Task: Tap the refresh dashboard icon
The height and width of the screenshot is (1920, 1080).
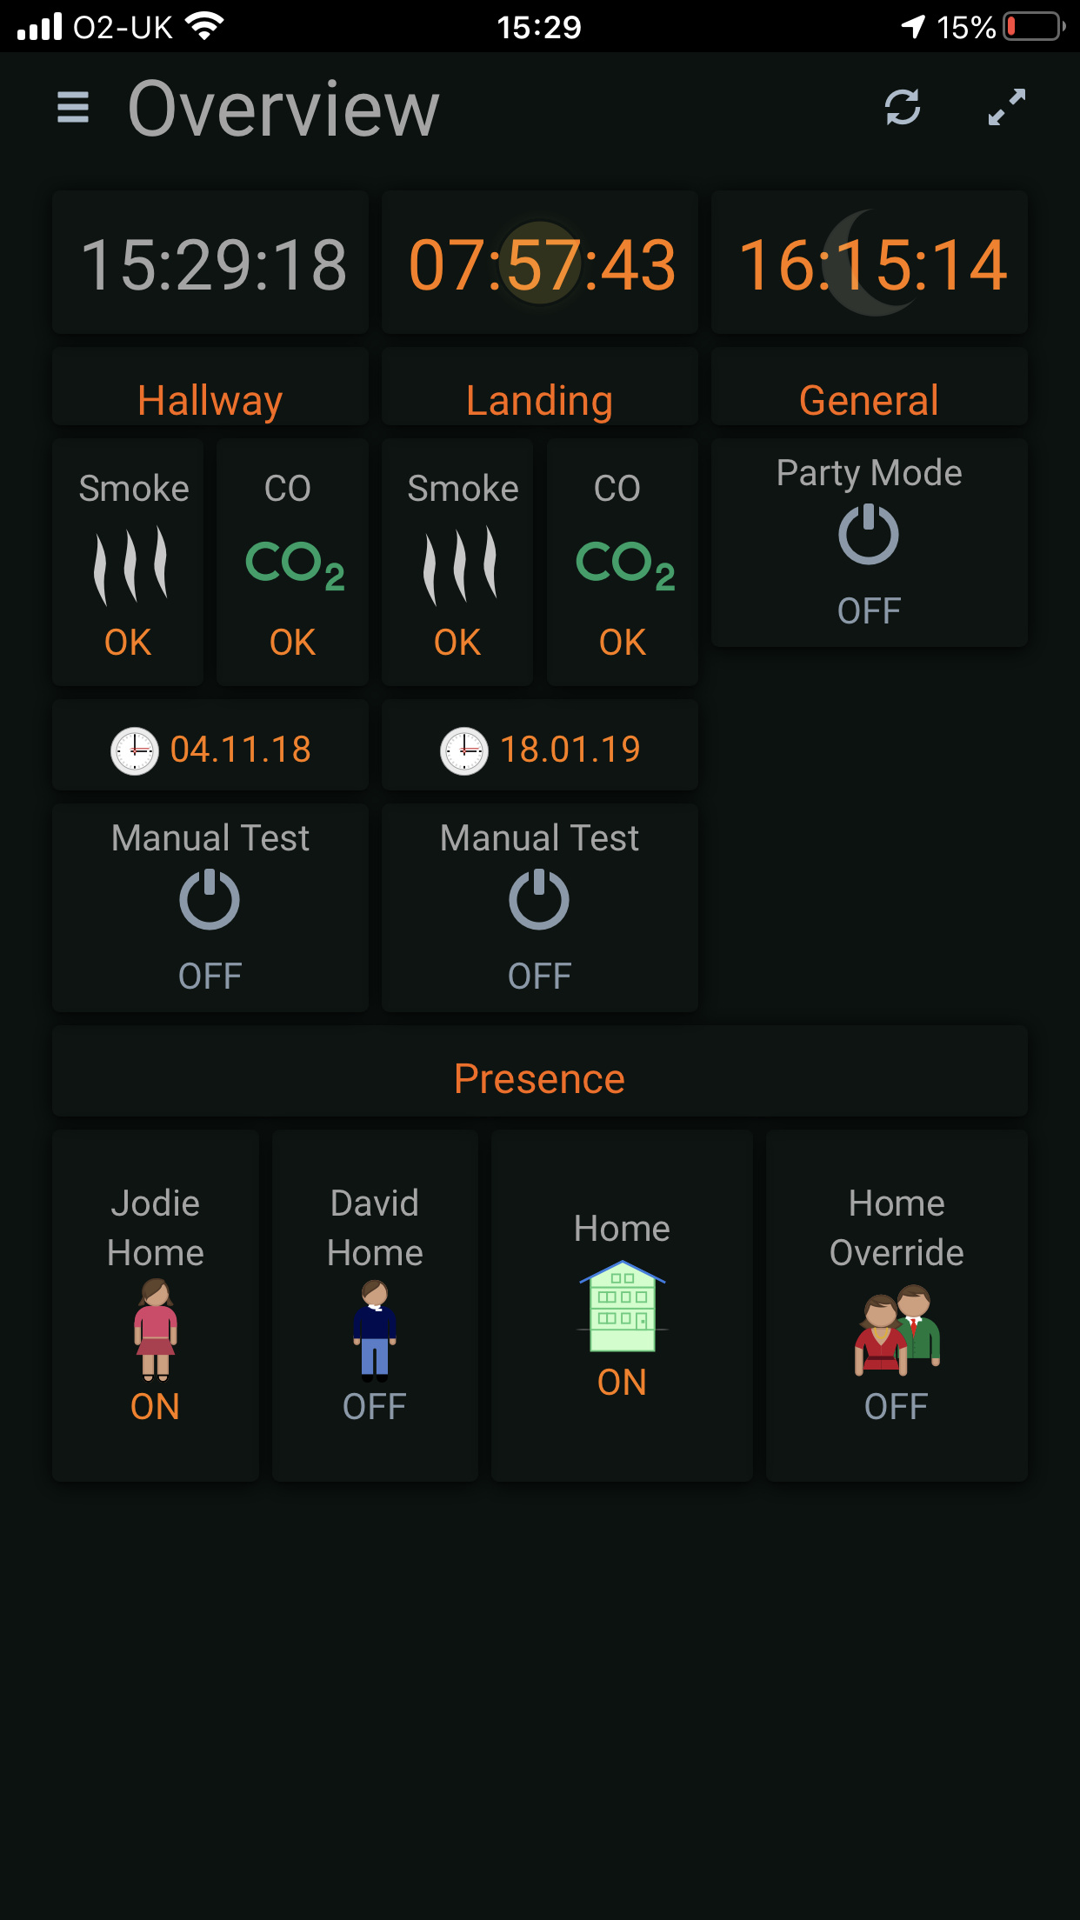Action: (x=903, y=108)
